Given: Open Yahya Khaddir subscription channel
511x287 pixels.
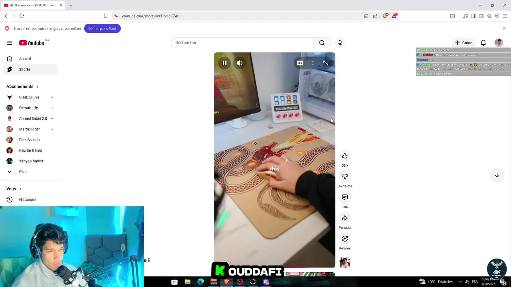Looking at the screenshot, I should point(30,161).
